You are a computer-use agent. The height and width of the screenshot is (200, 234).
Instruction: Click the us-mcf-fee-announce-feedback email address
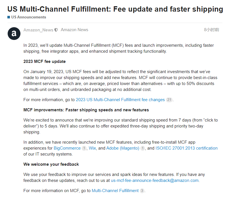click(155, 180)
